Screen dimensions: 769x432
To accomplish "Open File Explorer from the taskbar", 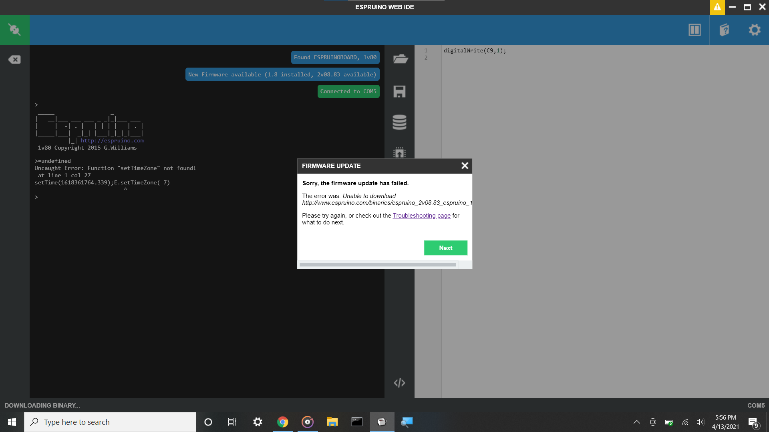I will 332,422.
